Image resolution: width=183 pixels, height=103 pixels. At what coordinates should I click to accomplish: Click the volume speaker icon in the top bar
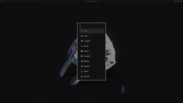point(178,1)
